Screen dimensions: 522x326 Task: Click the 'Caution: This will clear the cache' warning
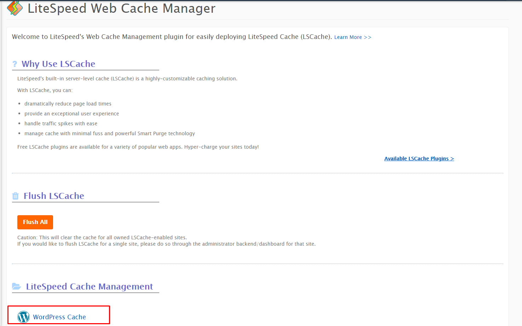(x=102, y=238)
